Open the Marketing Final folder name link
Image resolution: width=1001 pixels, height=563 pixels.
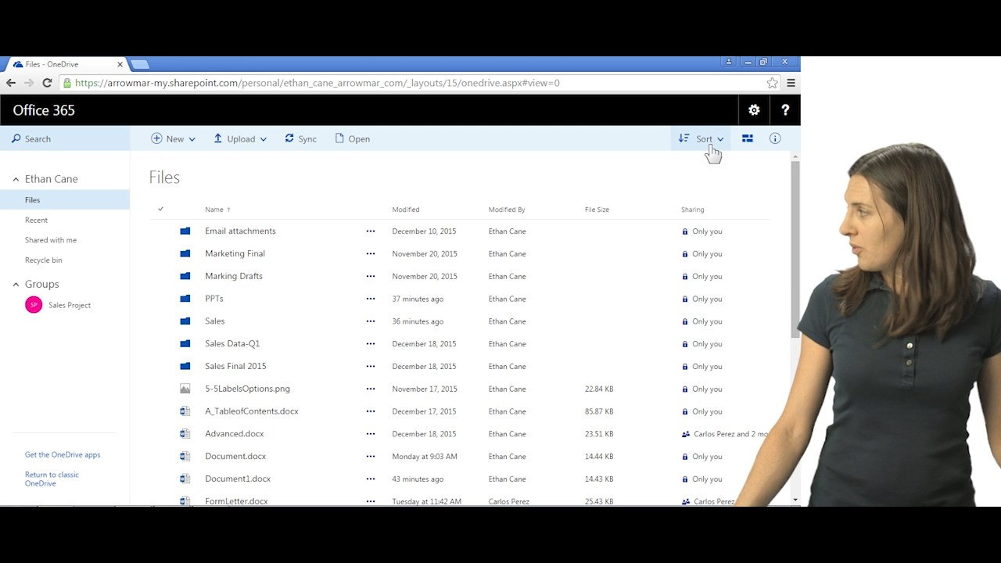tap(235, 253)
